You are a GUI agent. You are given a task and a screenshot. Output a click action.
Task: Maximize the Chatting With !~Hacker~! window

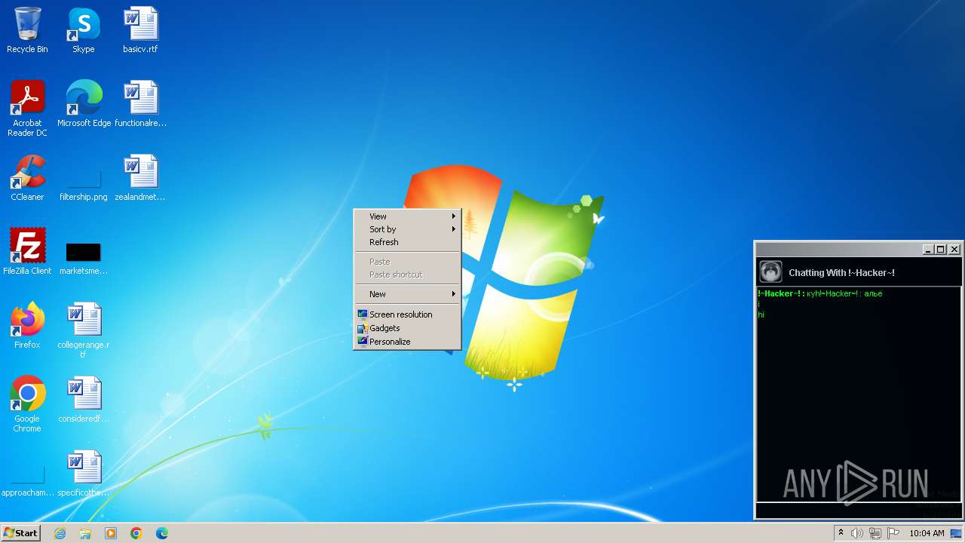click(941, 250)
